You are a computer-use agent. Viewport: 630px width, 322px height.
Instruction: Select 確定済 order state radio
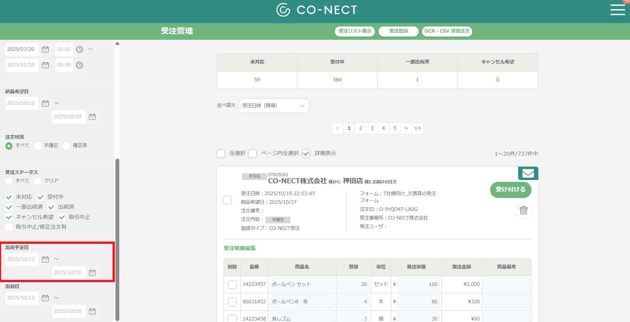[x=66, y=146]
